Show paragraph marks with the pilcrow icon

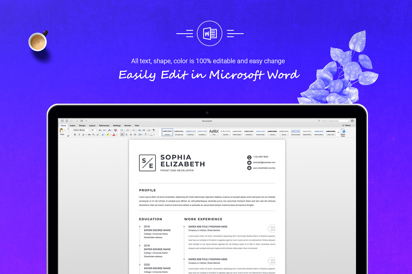click(x=153, y=130)
